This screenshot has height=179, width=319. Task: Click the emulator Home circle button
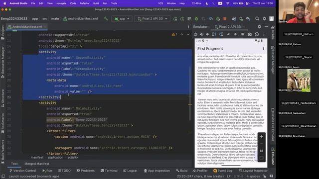tap(235, 34)
